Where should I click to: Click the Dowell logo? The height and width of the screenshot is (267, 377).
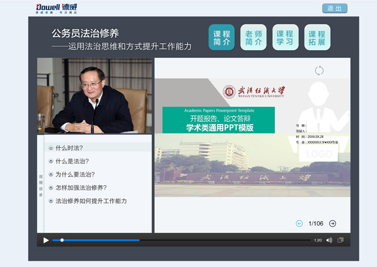coord(57,8)
